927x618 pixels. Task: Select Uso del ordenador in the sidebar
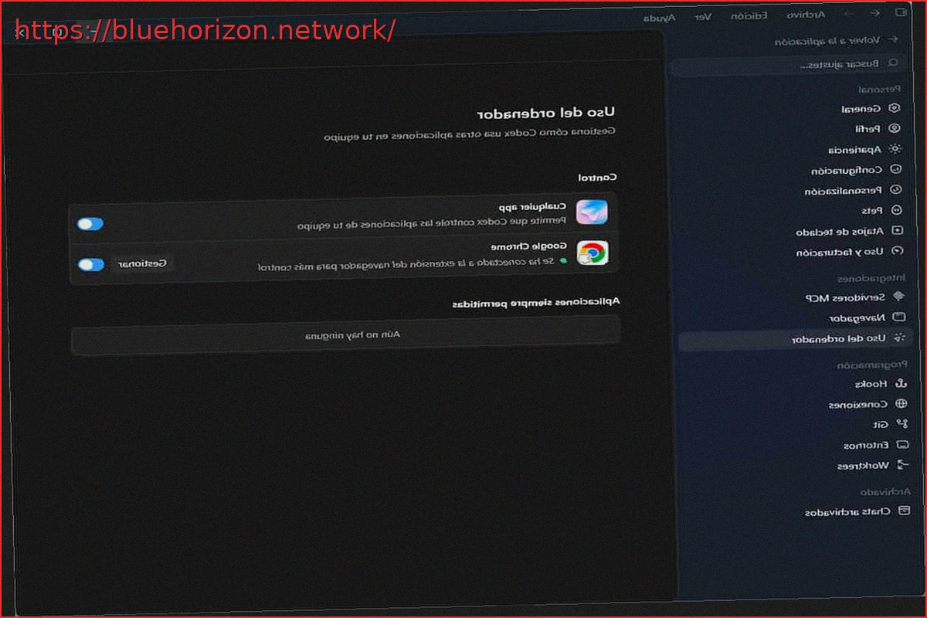pos(795,338)
